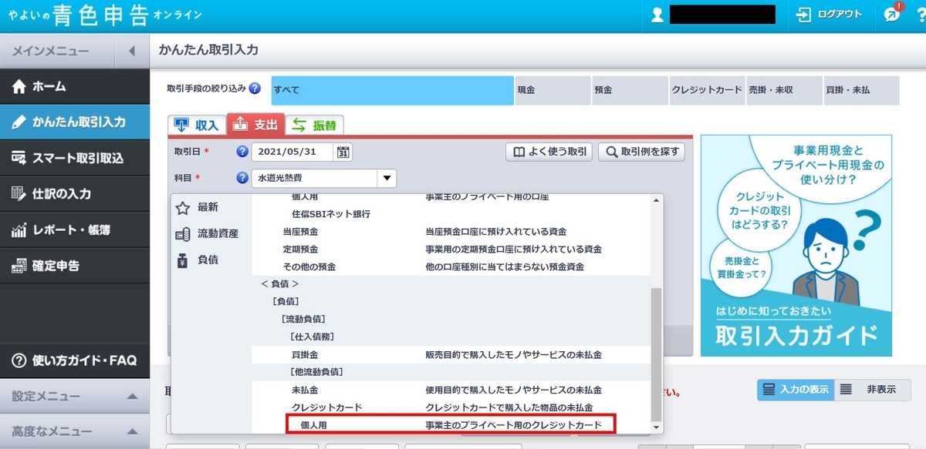Open the 科目 dropdown arrow
Image resolution: width=926 pixels, height=449 pixels.
[x=386, y=178]
